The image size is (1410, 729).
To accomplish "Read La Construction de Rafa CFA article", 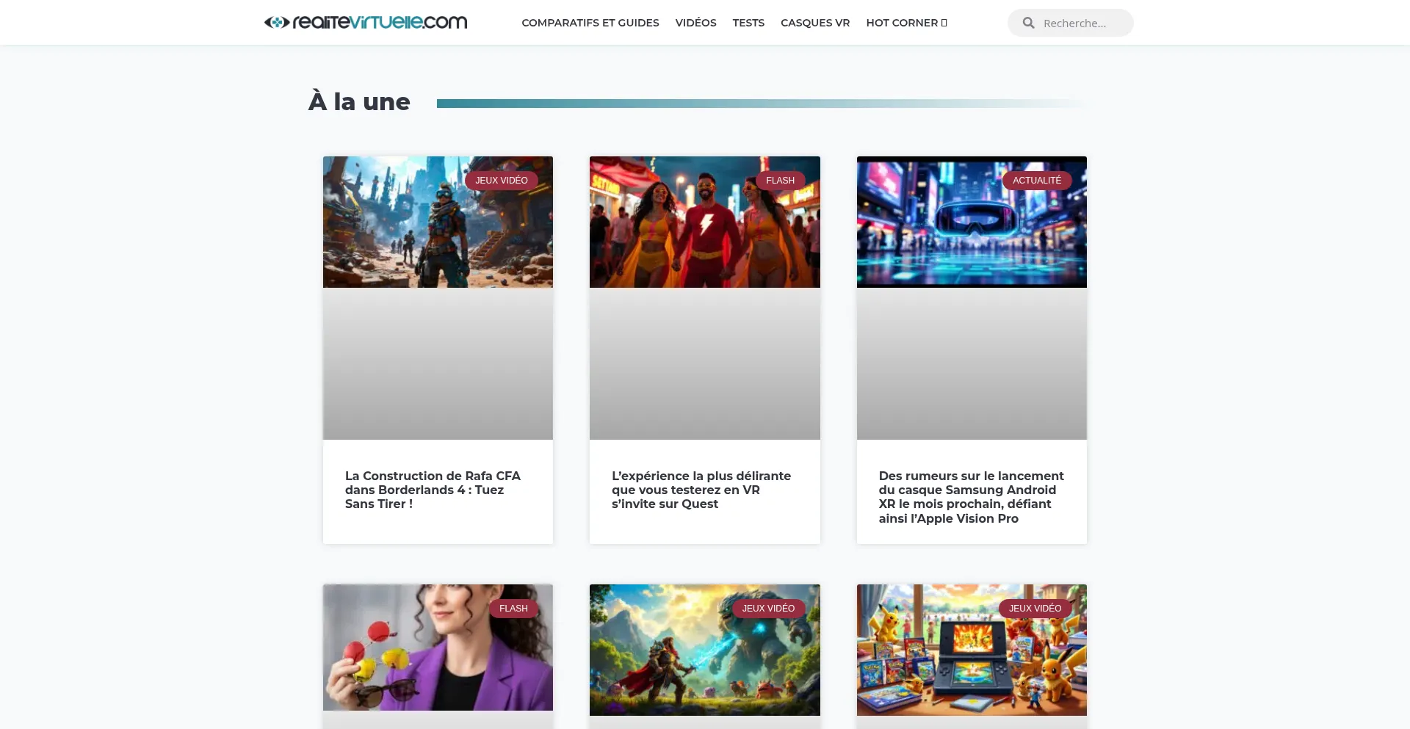I will 433,490.
